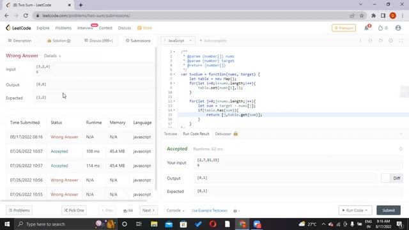Open the notifications bell
This screenshot has height=230, width=409.
(x=366, y=28)
